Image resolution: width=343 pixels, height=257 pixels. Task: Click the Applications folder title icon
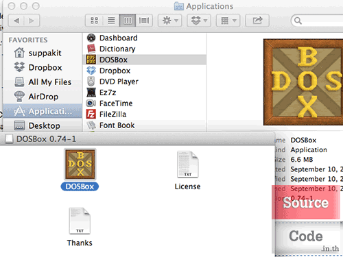[x=179, y=6]
